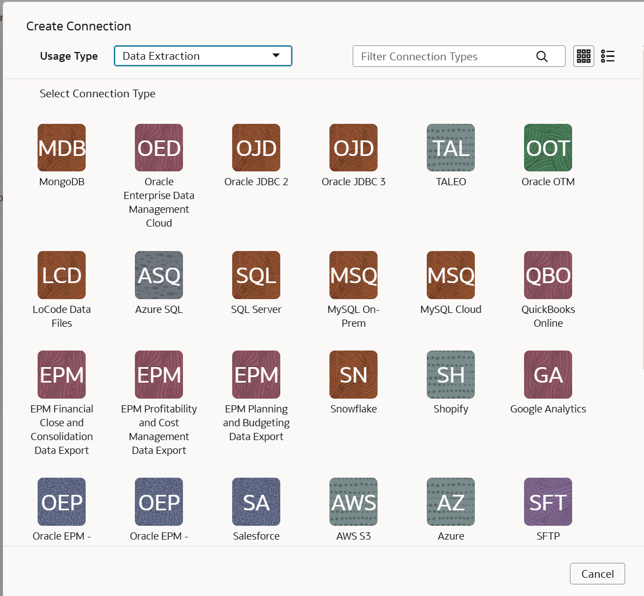
Task: Open the Usage Type dropdown
Action: pyautogui.click(x=203, y=56)
